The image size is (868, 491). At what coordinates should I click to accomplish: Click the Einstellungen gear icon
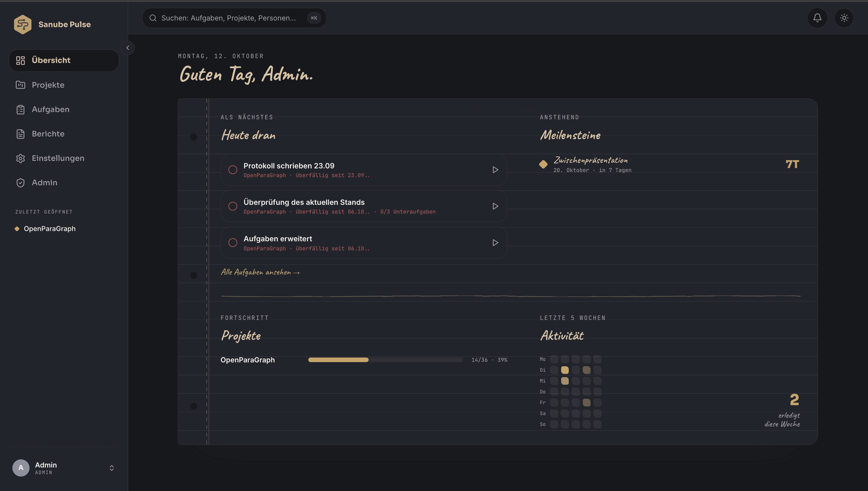tap(20, 158)
